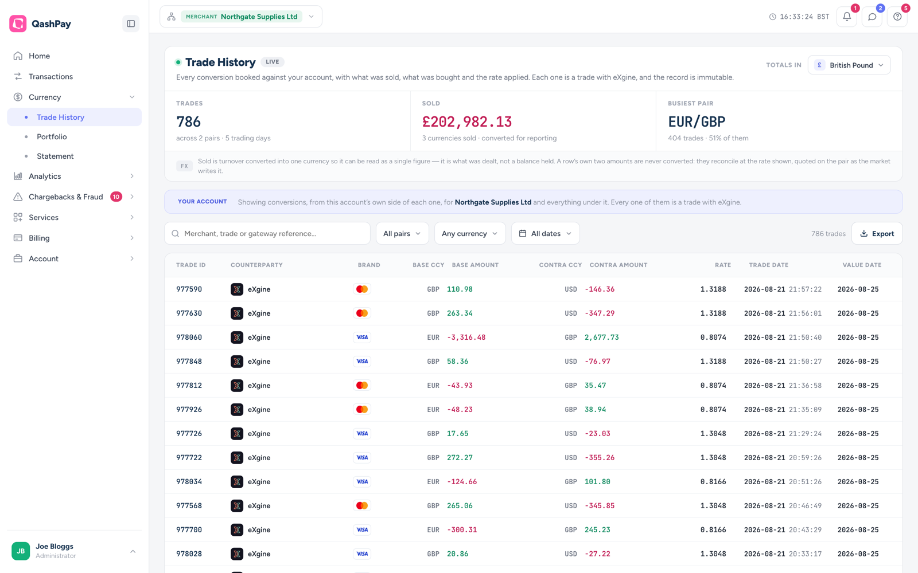Image resolution: width=918 pixels, height=573 pixels.
Task: Click the Chargebacks warning triangle icon
Action: [18, 197]
